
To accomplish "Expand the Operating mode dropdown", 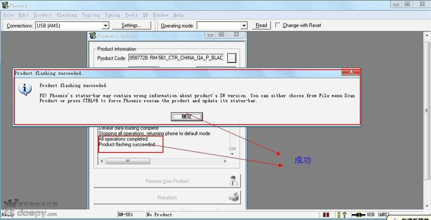I will pos(244,26).
